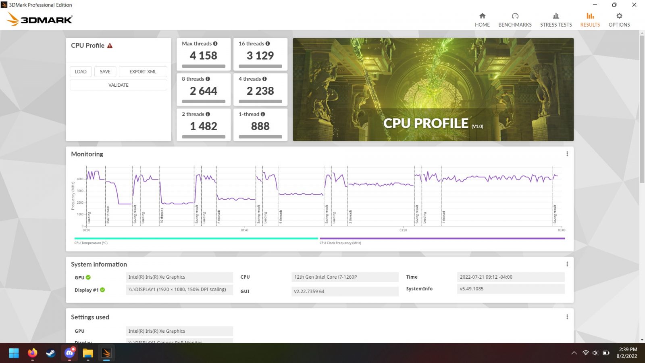Click the 2 threads score 1 482

click(x=204, y=126)
